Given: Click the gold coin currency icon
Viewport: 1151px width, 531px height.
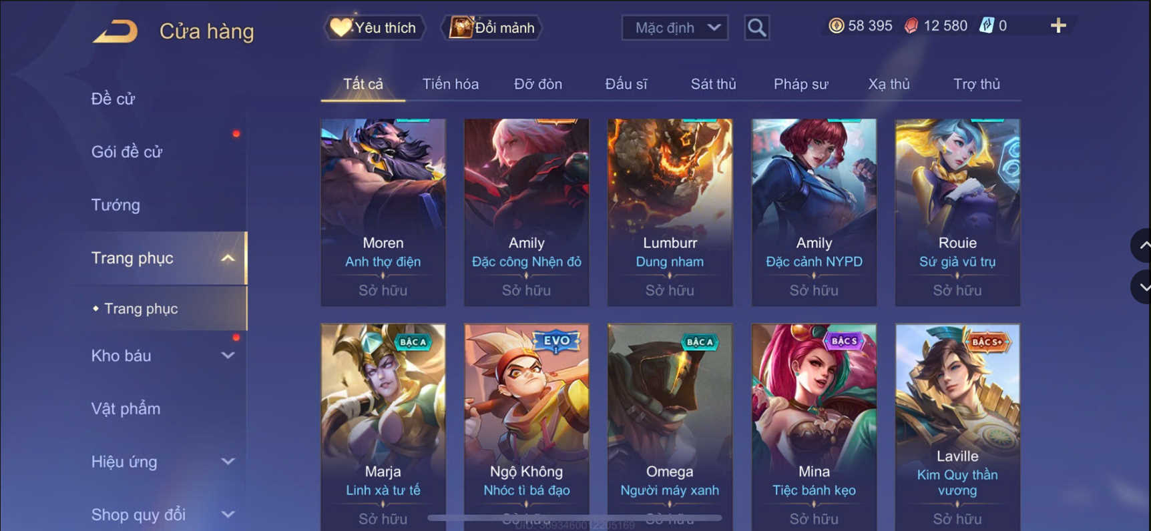Looking at the screenshot, I should [836, 26].
